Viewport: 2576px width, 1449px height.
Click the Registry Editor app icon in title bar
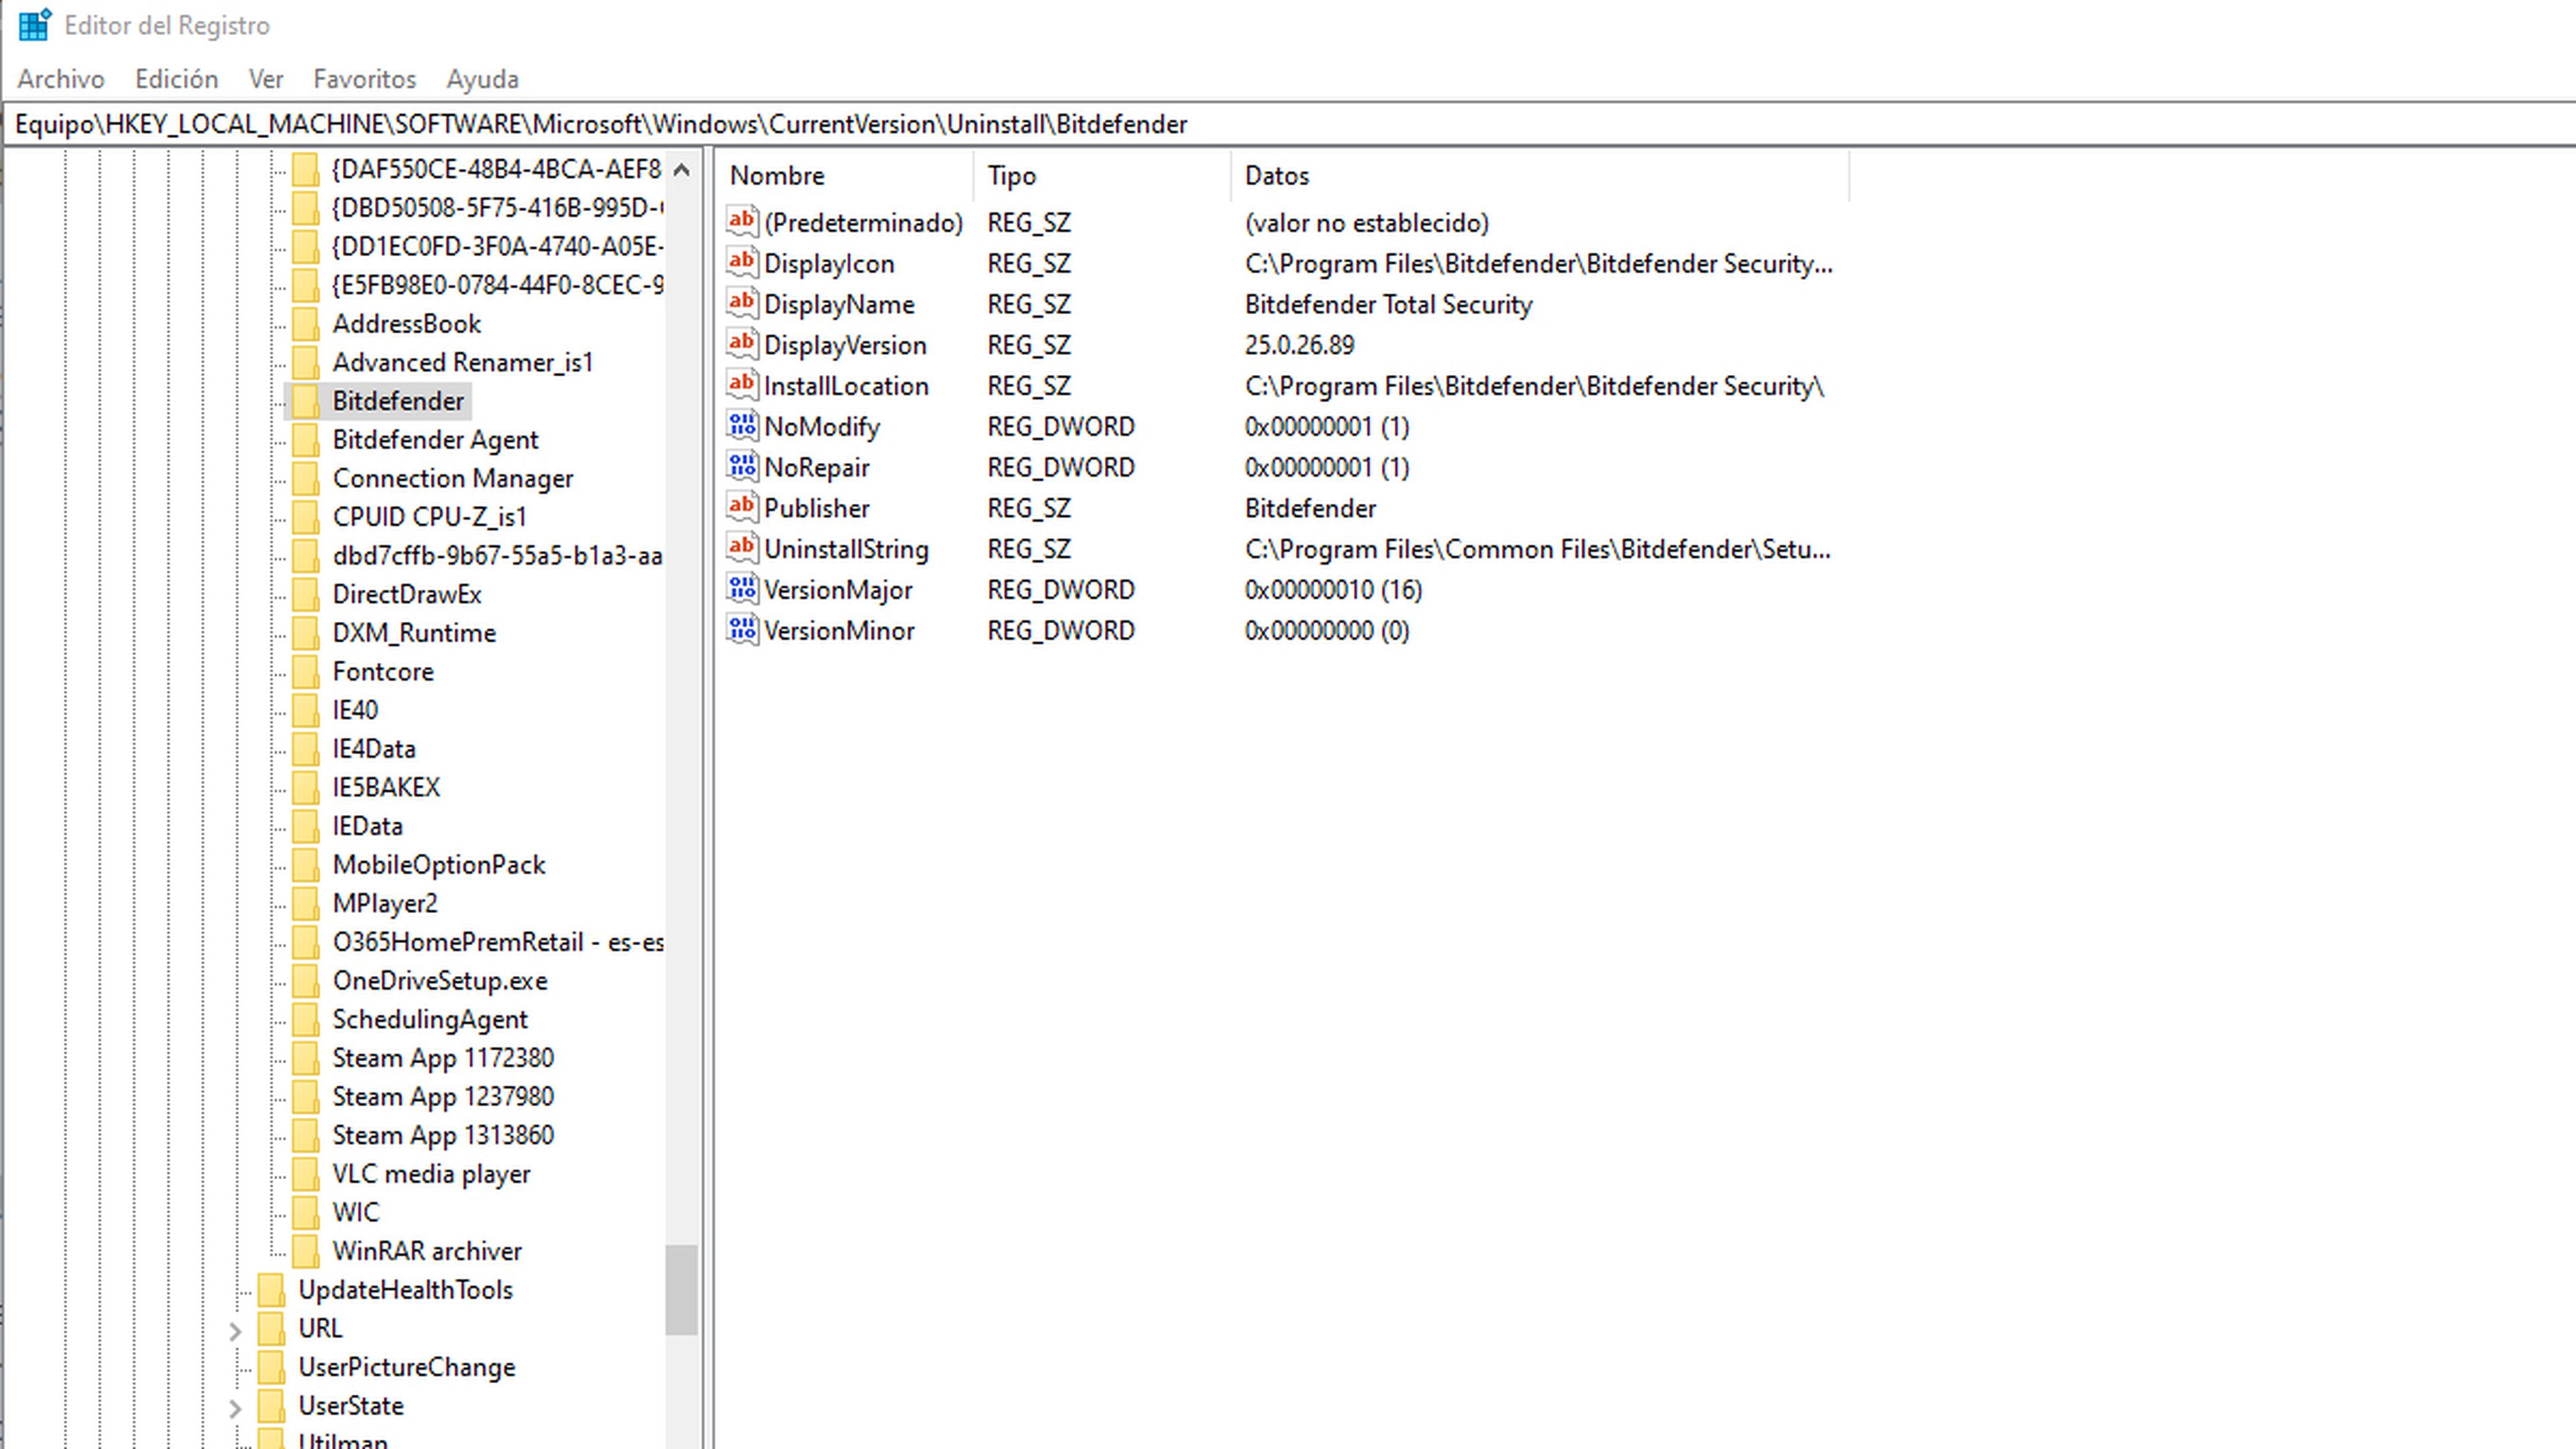pos(34,25)
